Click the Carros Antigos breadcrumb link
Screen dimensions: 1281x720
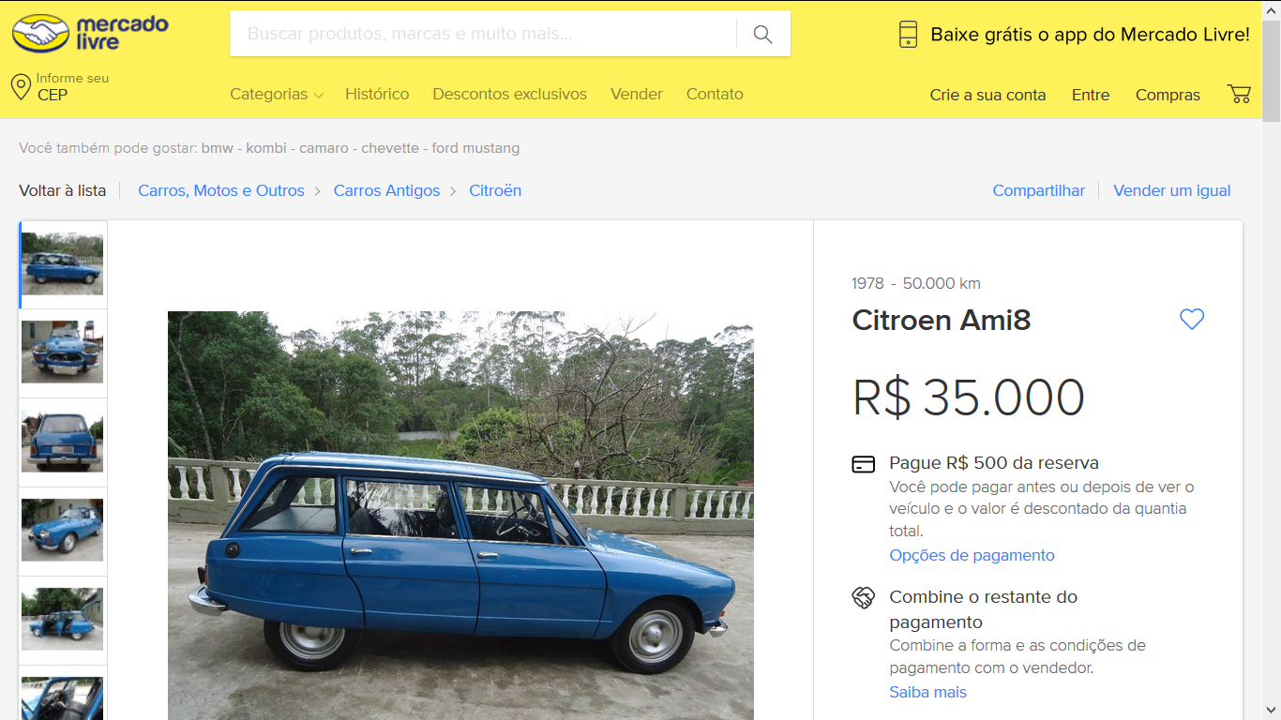coord(386,190)
